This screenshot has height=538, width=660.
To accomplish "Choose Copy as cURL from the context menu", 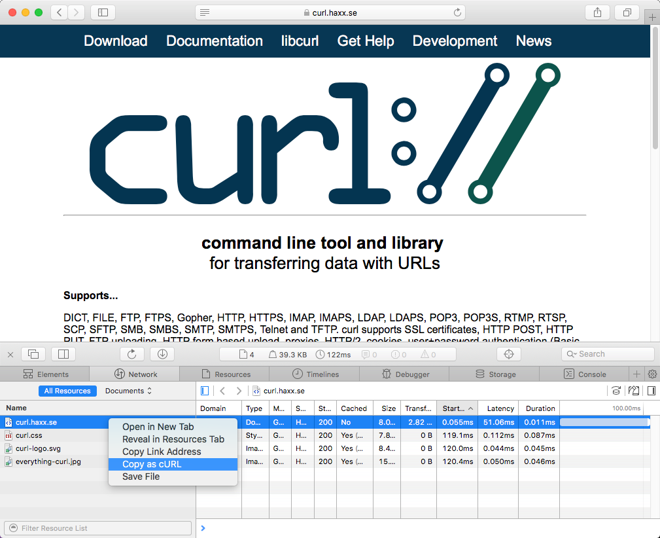I will pyautogui.click(x=152, y=463).
